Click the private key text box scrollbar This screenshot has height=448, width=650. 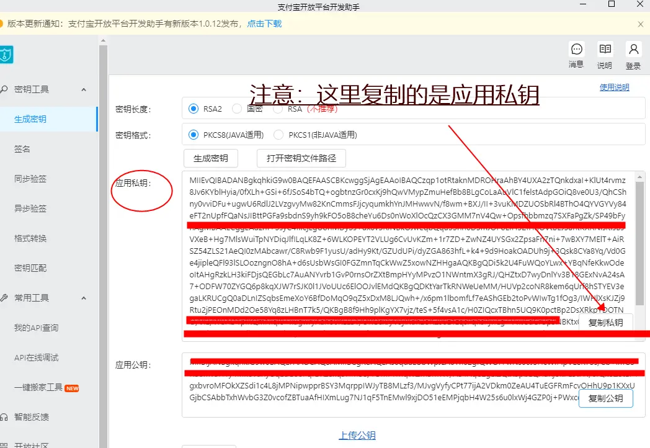click(x=640, y=244)
